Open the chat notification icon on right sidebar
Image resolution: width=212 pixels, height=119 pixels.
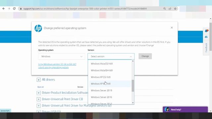(206, 31)
